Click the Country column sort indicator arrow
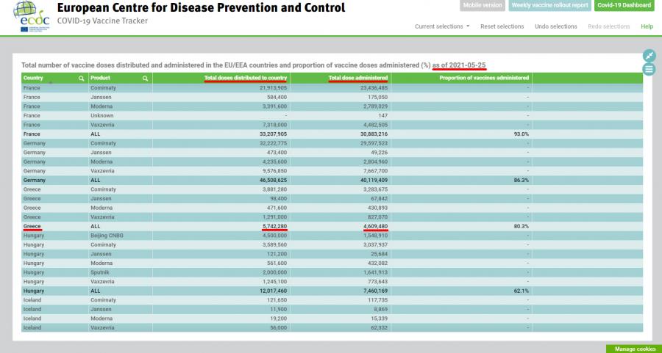The width and height of the screenshot is (662, 353). click(50, 83)
